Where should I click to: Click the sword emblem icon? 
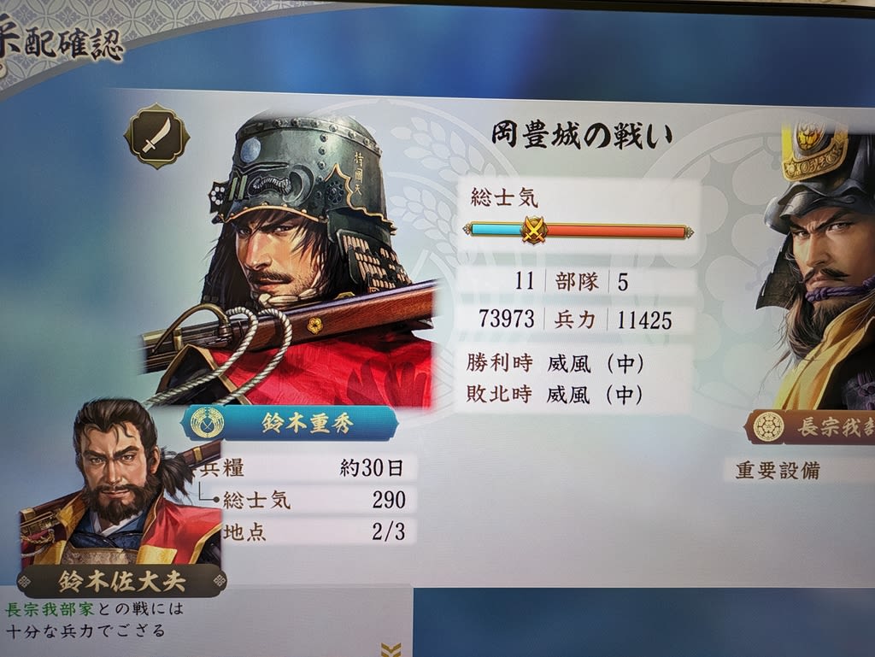coord(157,136)
